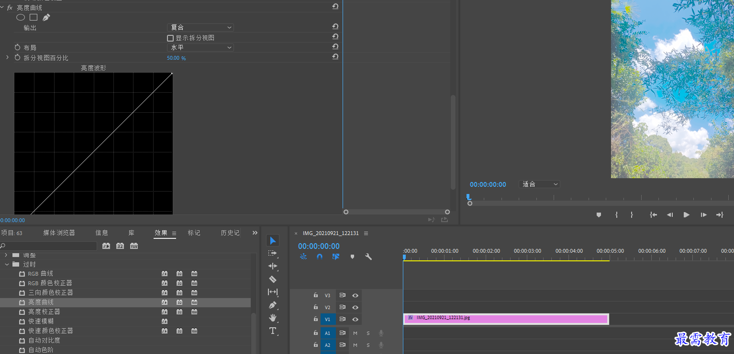The height and width of the screenshot is (354, 734).
Task: Switch to the 项目 panel tab
Action: [x=11, y=233]
